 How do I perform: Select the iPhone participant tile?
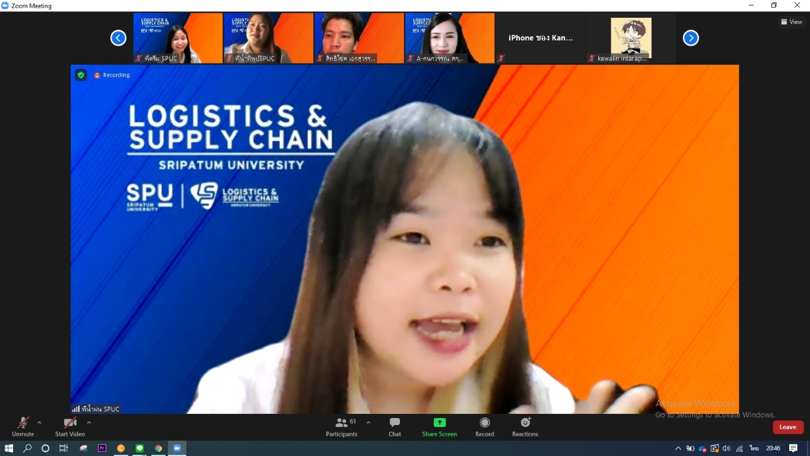[540, 39]
